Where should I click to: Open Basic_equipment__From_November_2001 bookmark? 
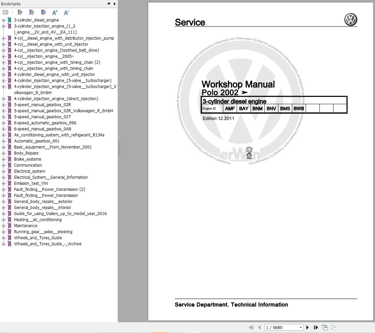(53, 147)
